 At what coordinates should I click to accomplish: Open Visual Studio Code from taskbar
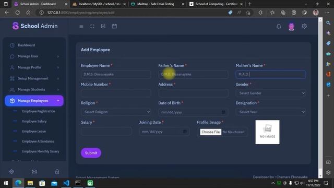[66, 183]
